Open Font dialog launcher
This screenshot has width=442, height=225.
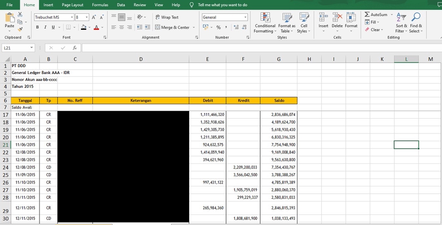coord(105,37)
